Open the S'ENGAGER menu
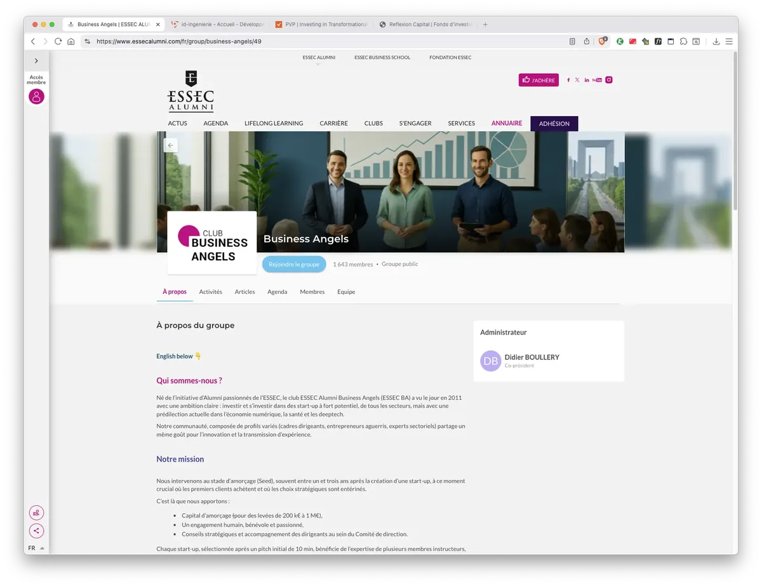Screen dimensions: 762x586 coord(415,123)
